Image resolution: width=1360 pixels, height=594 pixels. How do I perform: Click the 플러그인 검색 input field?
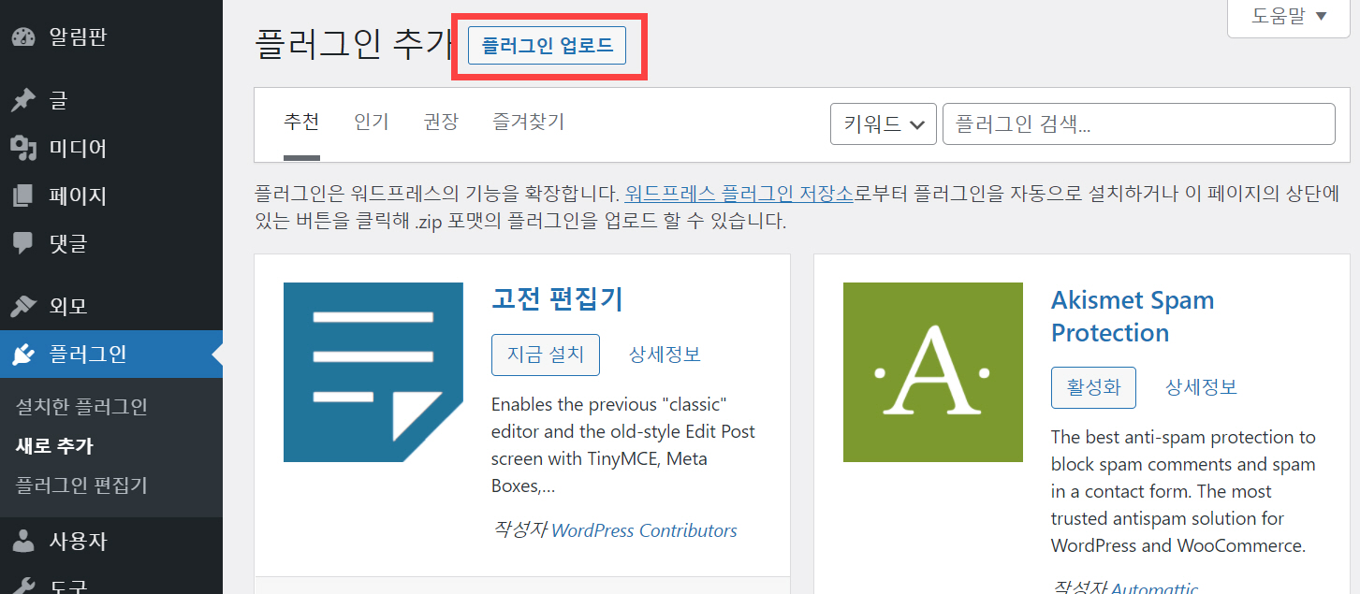tap(1138, 123)
